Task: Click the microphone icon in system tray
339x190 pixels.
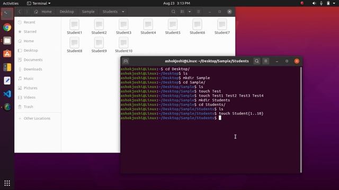Action: click(x=322, y=3)
